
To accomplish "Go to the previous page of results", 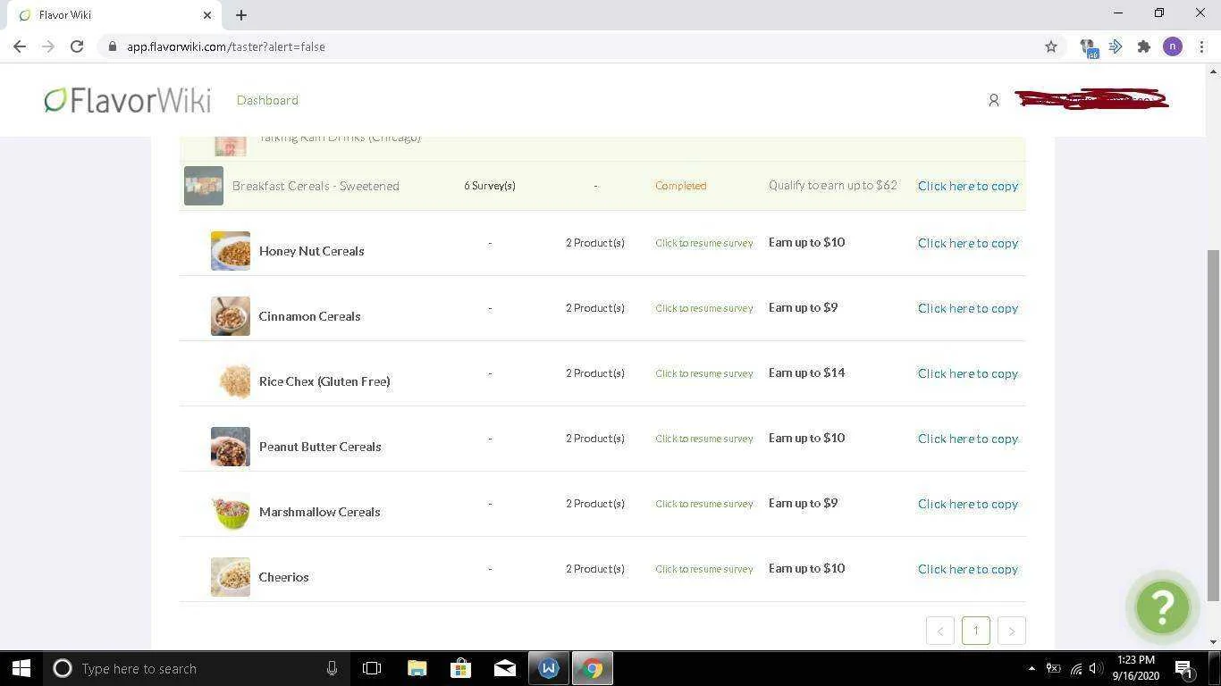I will [x=940, y=631].
